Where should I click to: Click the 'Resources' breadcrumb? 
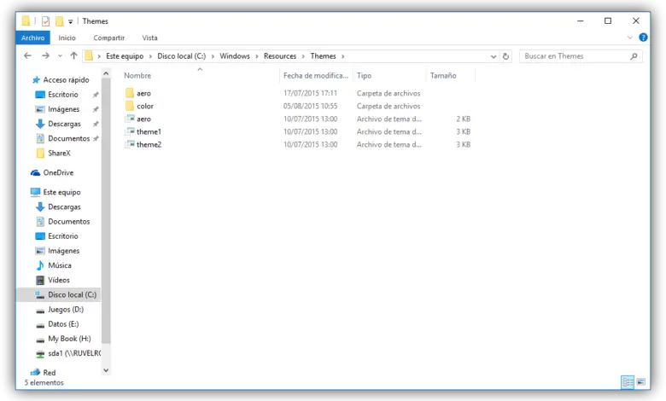coord(280,56)
